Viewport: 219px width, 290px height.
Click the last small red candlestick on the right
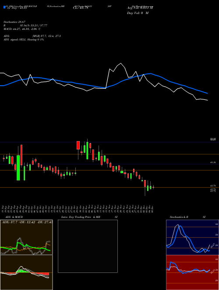tap(153, 187)
